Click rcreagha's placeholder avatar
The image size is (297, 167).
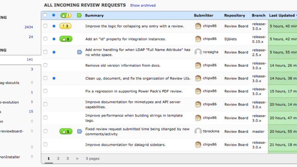(198, 52)
